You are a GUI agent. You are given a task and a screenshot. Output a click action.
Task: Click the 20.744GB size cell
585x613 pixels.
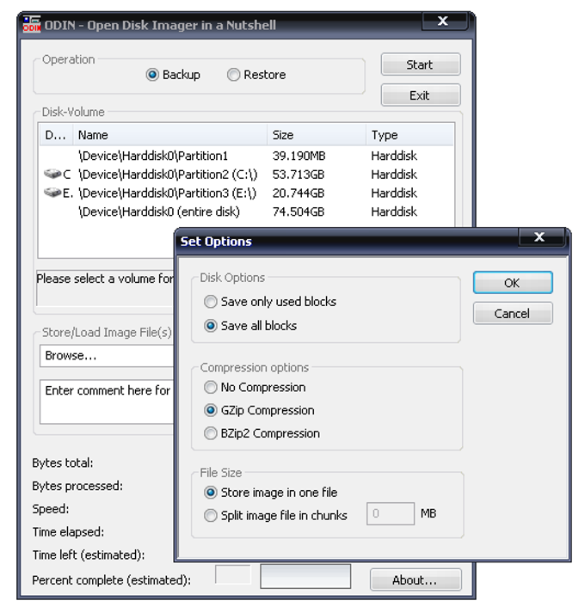click(x=299, y=193)
